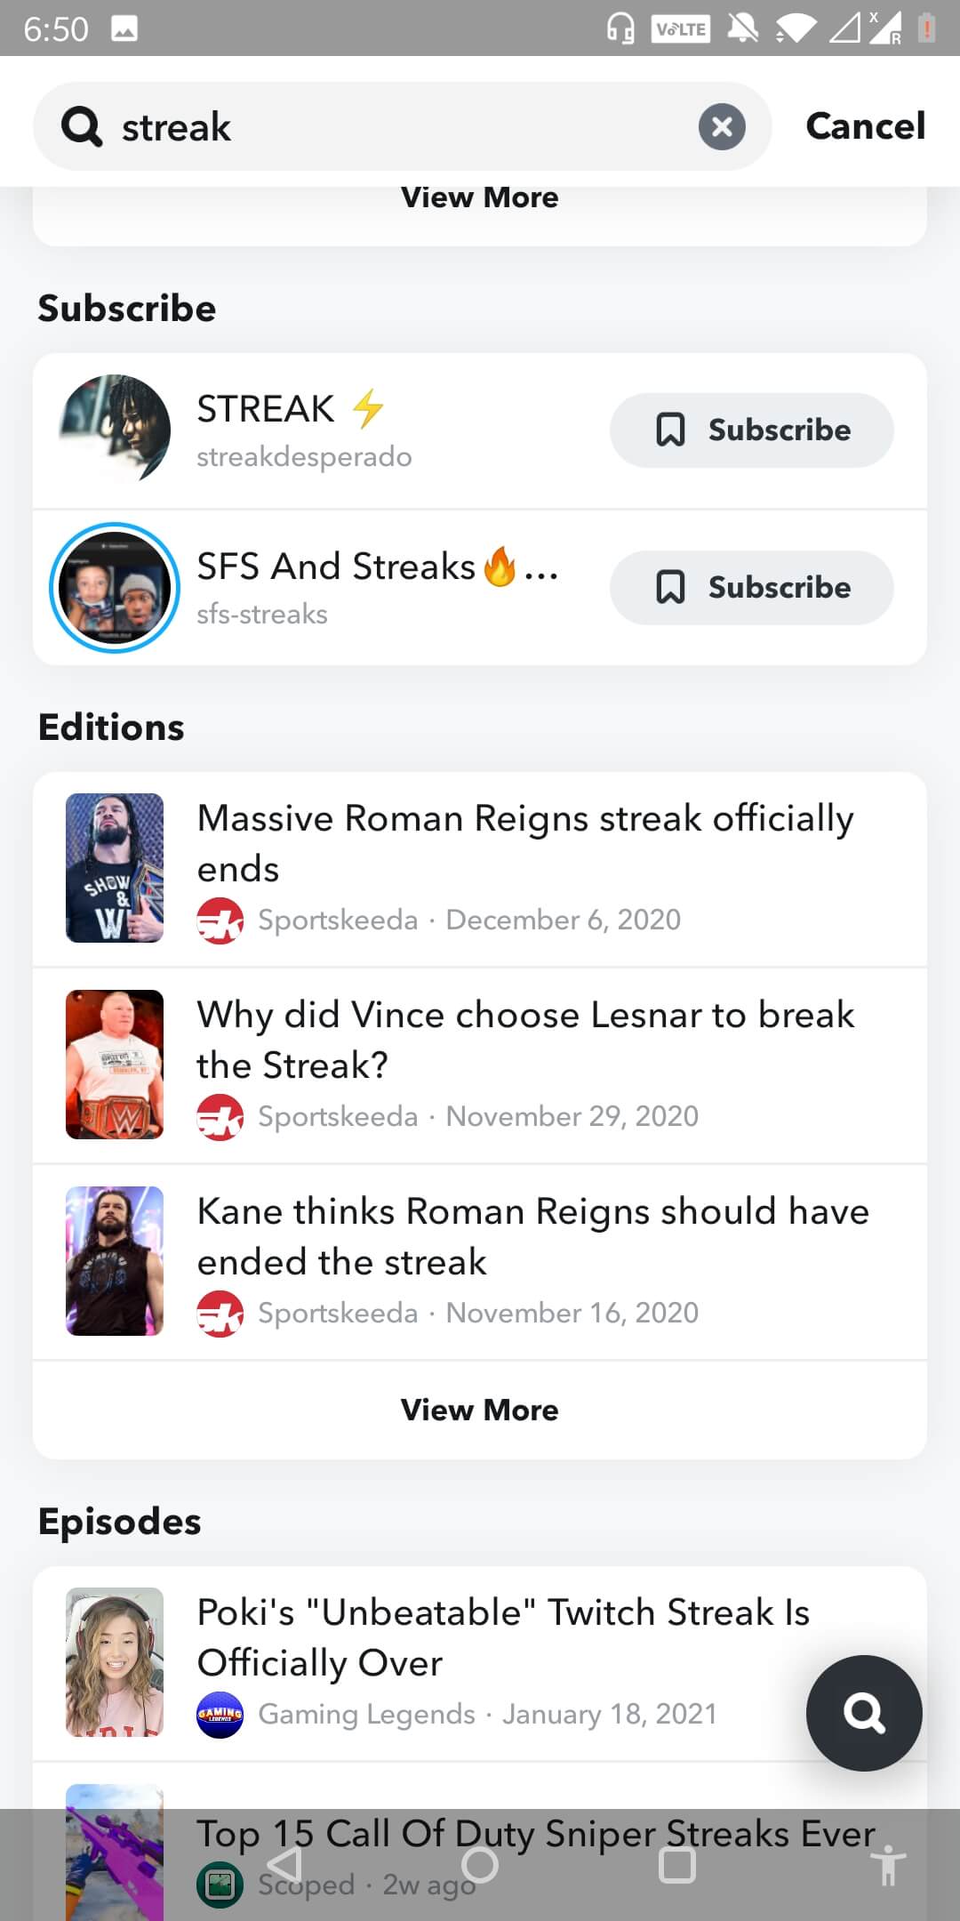
Task: Cancel the search
Action: 865,126
